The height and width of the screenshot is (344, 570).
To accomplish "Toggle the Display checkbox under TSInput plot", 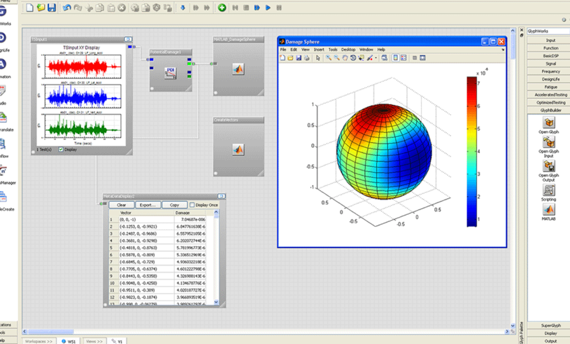I will [61, 150].
